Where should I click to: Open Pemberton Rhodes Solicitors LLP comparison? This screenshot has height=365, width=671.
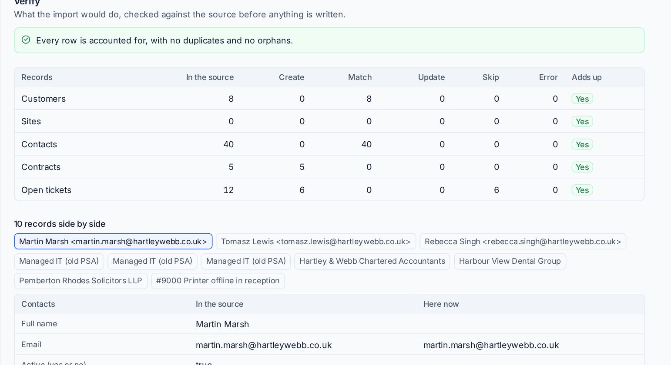click(81, 281)
